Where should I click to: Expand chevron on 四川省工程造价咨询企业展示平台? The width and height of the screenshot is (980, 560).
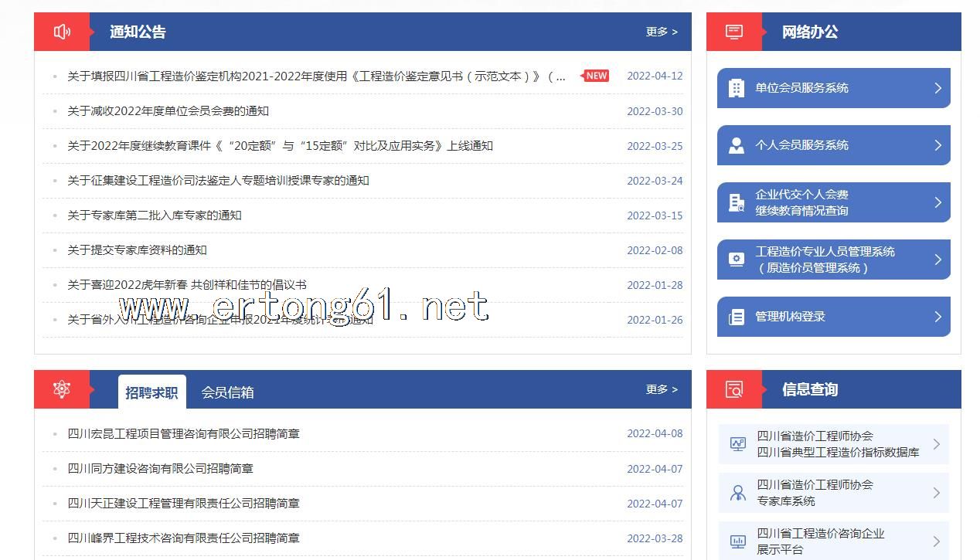coord(936,541)
